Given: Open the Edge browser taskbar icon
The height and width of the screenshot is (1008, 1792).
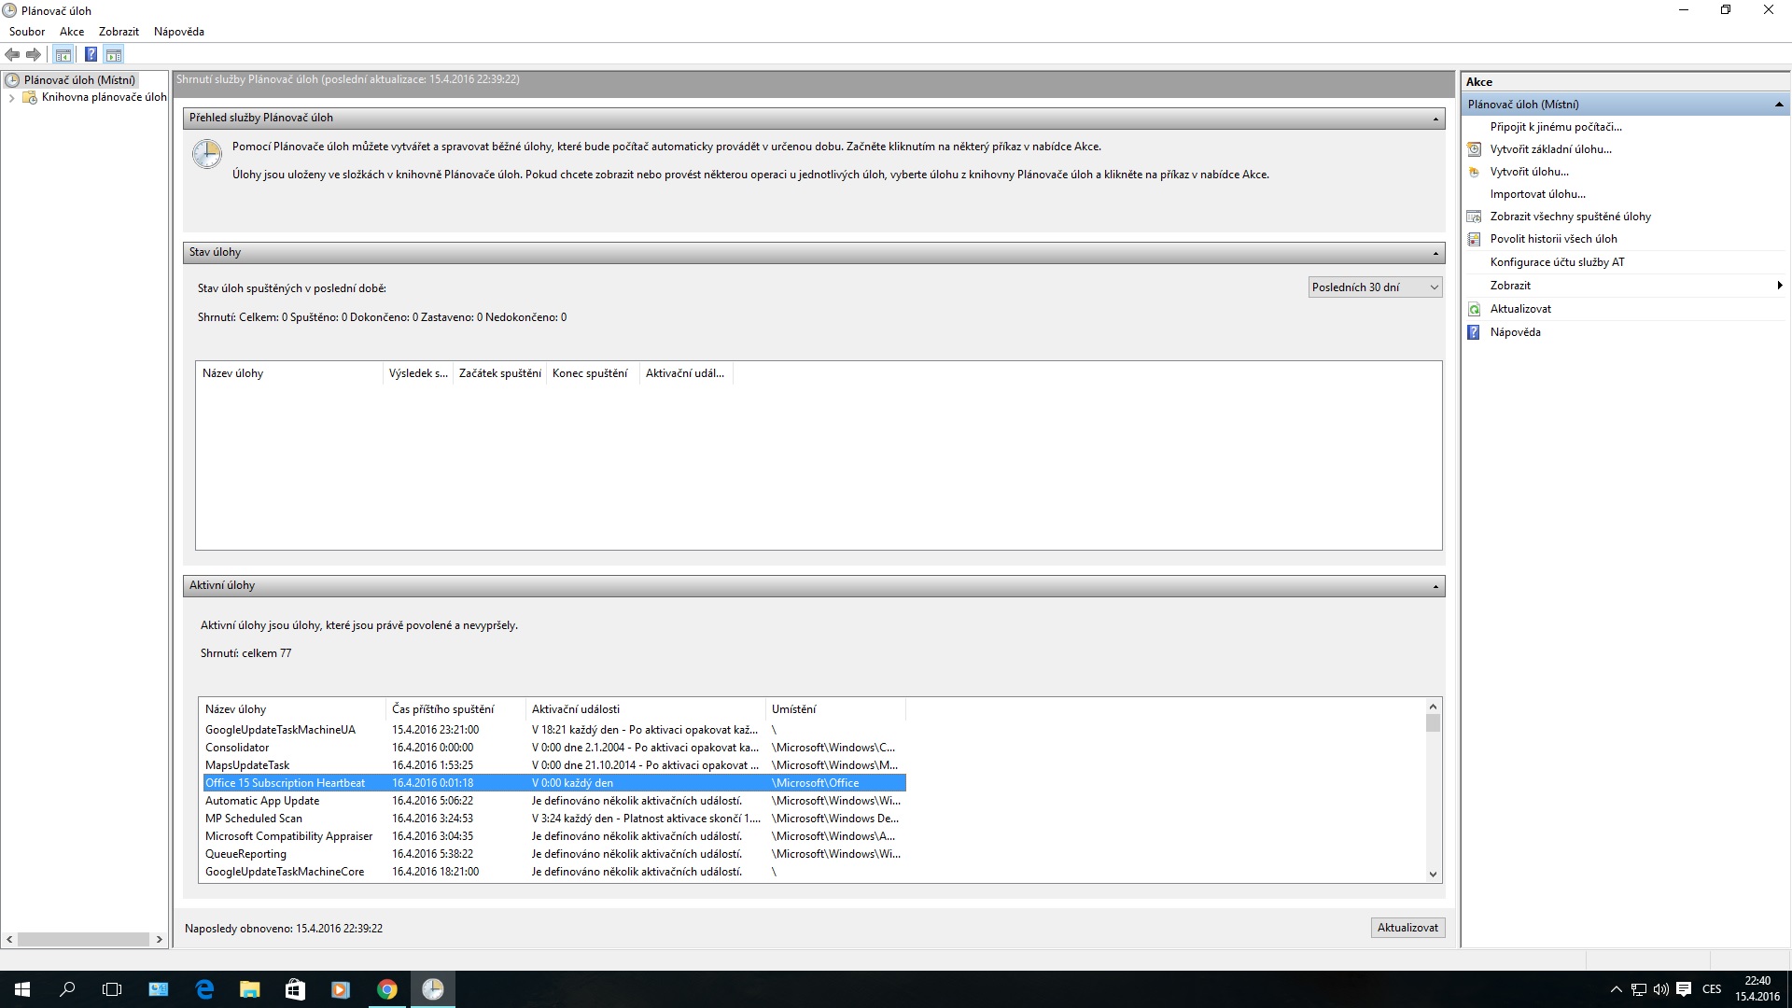Looking at the screenshot, I should click(204, 989).
